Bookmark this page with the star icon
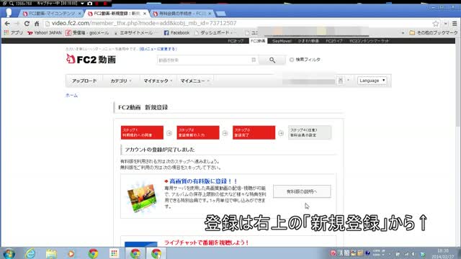The width and height of the screenshot is (461, 259). [436, 24]
